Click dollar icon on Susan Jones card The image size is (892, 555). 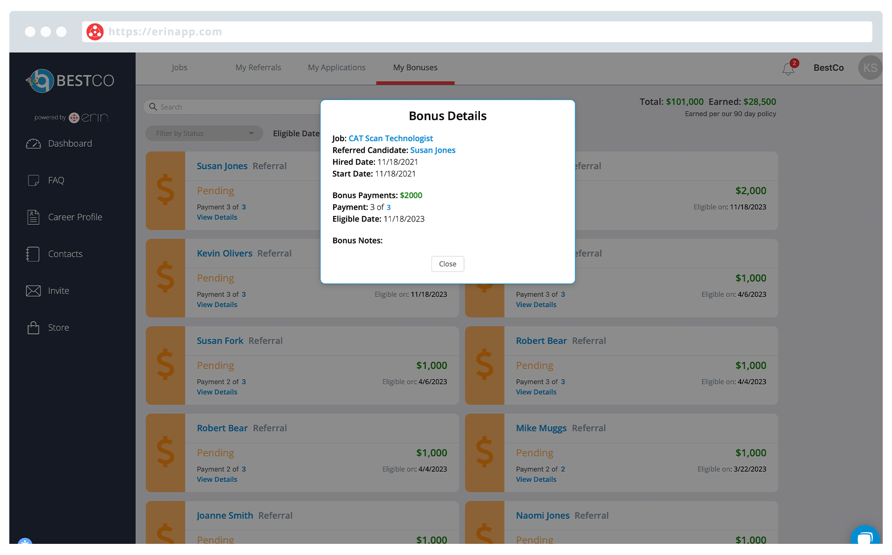tap(165, 190)
